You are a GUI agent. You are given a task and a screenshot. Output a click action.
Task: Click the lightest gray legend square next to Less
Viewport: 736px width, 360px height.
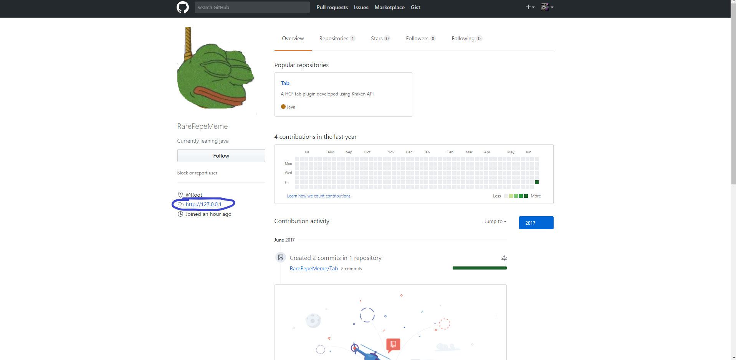(x=506, y=196)
